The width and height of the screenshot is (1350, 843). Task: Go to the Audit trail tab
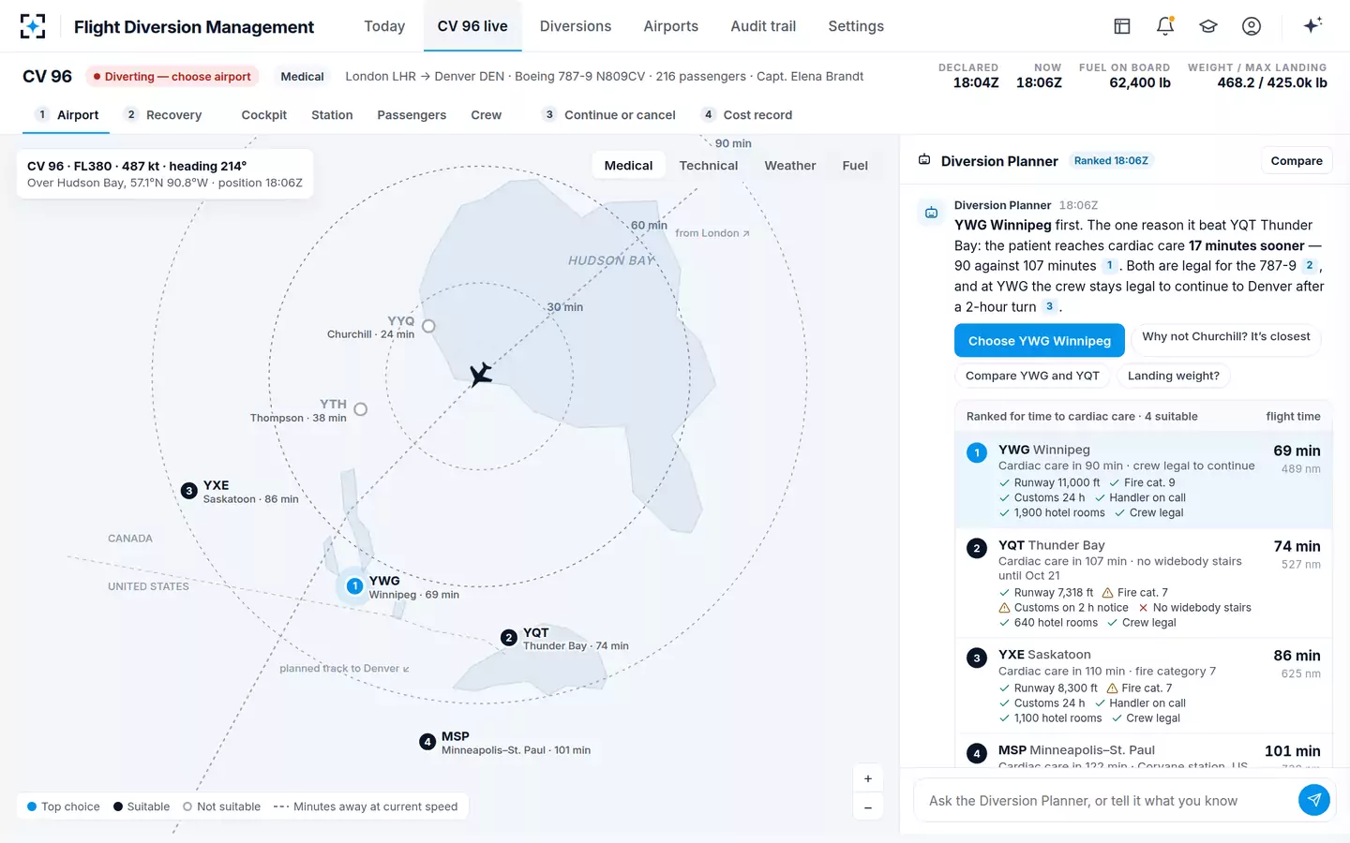(763, 26)
